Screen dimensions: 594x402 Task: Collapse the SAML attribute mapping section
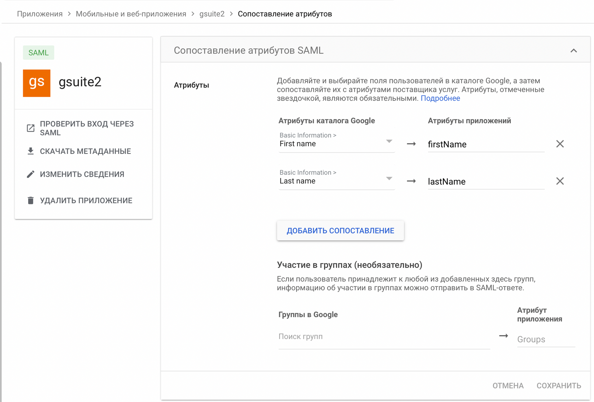pyautogui.click(x=574, y=51)
